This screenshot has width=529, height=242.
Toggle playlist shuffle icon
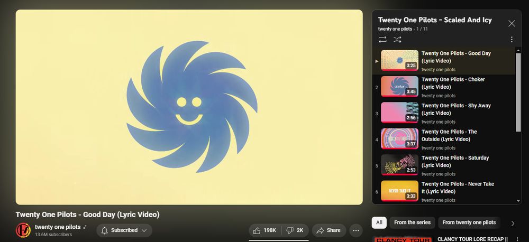point(397,40)
